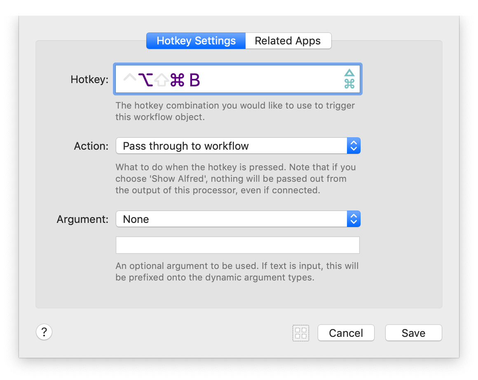
Task: Cancel the hotkey changes
Action: click(x=346, y=333)
